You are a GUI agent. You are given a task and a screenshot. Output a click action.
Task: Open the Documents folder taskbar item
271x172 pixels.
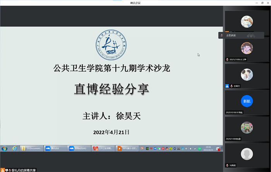coord(31,148)
